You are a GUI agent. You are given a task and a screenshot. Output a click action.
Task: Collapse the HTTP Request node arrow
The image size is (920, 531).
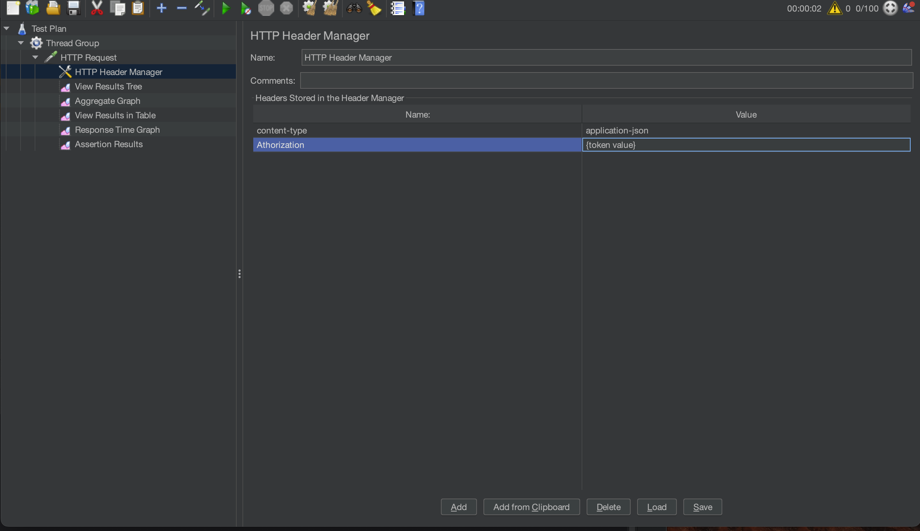35,57
